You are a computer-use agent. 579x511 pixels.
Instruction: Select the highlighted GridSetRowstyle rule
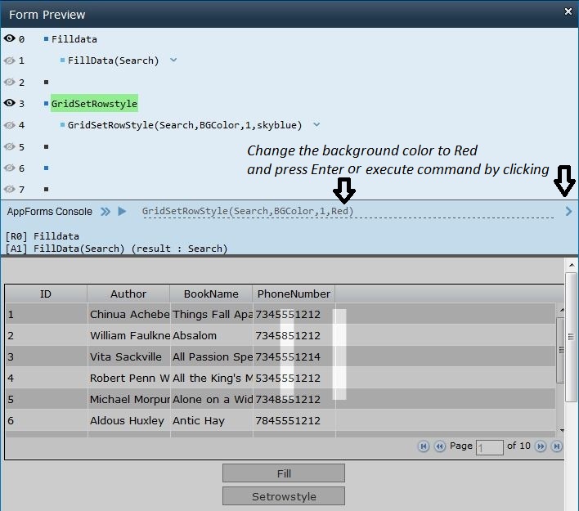pos(94,104)
